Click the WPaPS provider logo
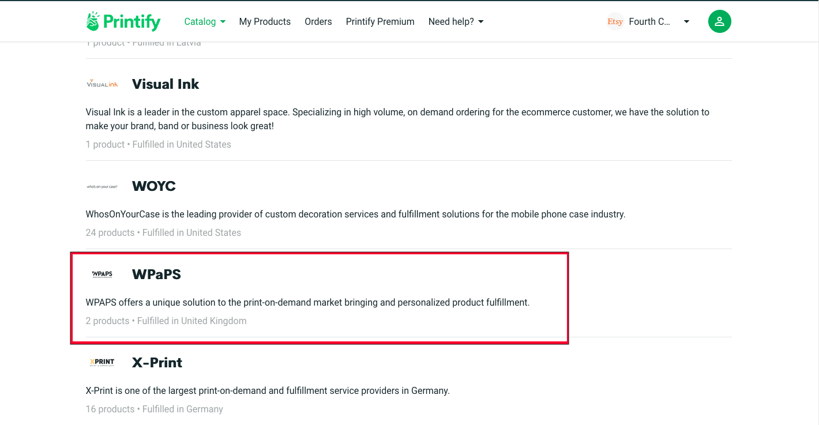 102,274
